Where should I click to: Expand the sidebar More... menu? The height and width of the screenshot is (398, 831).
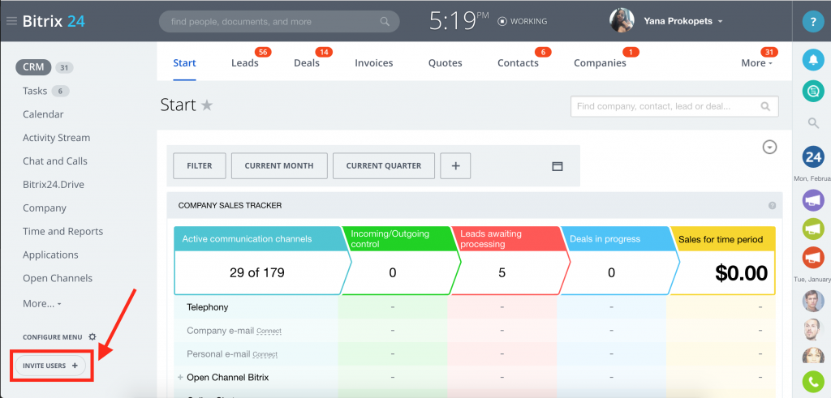[x=42, y=304]
